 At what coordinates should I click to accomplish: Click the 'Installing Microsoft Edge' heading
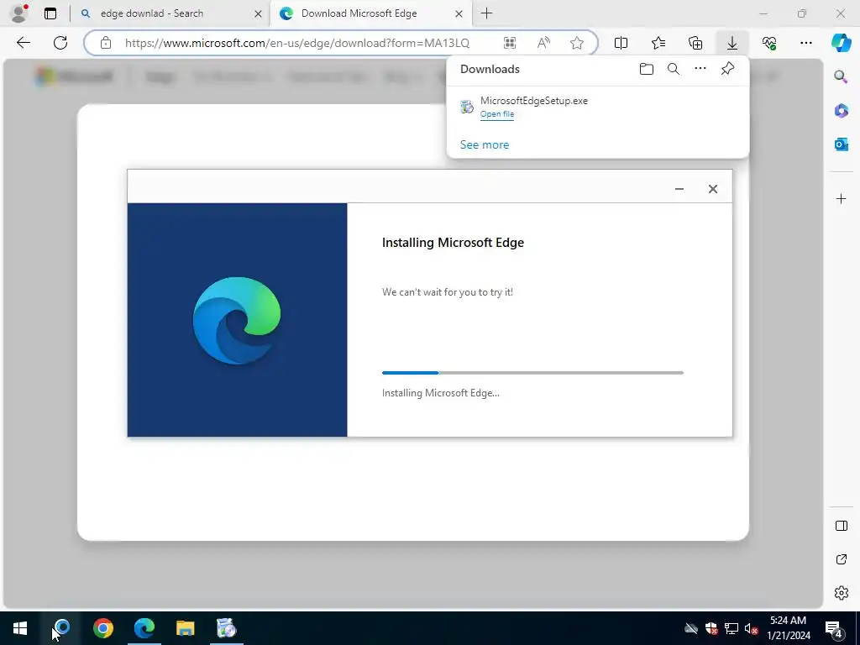pos(453,243)
